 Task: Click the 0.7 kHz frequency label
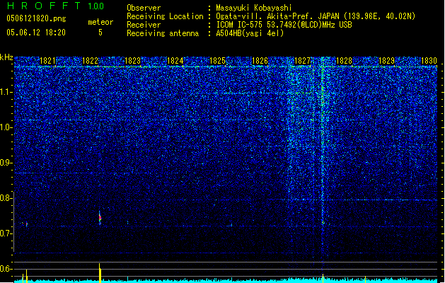click(6, 233)
